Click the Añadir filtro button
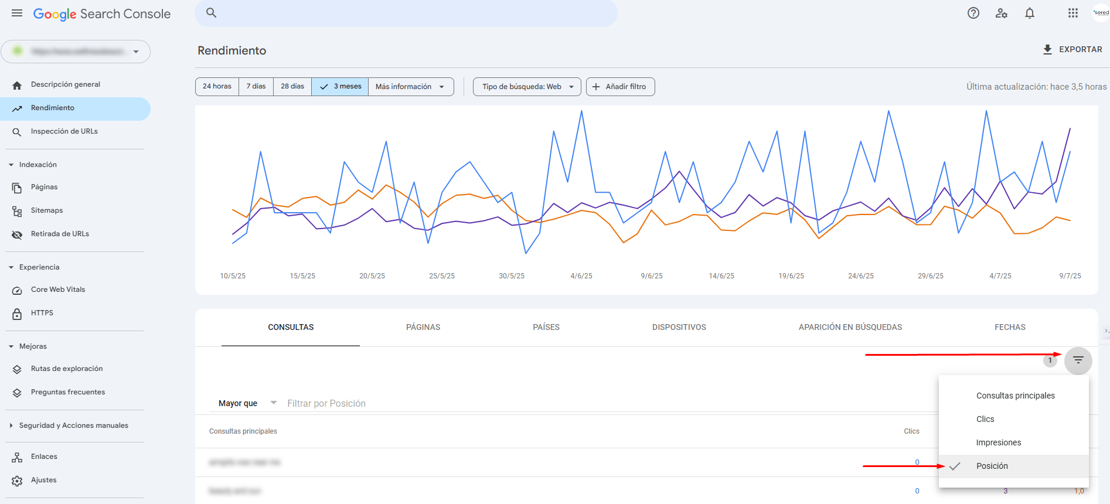This screenshot has width=1110, height=504. point(620,87)
